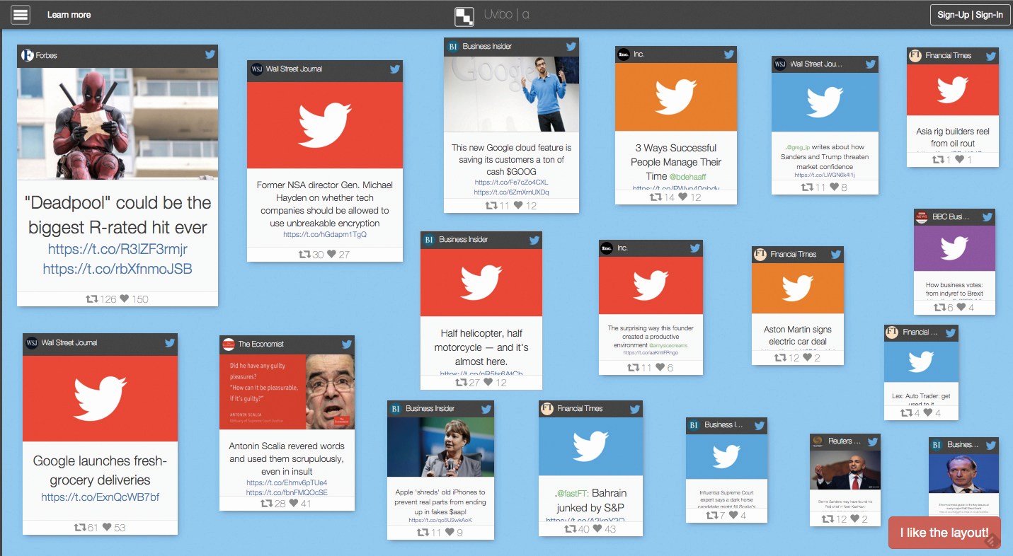Click the I like the layout! button
The height and width of the screenshot is (556, 1013).
(x=944, y=533)
